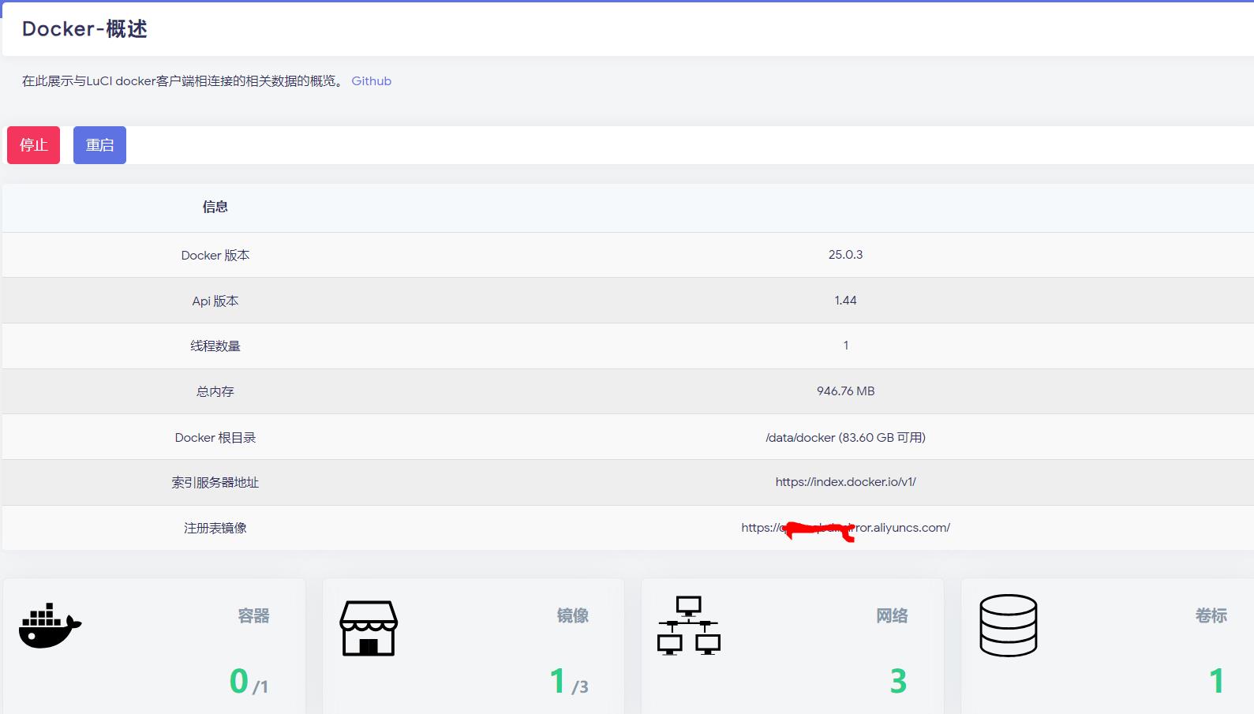
Task: Select the /data/docker root directory value
Action: pos(845,437)
